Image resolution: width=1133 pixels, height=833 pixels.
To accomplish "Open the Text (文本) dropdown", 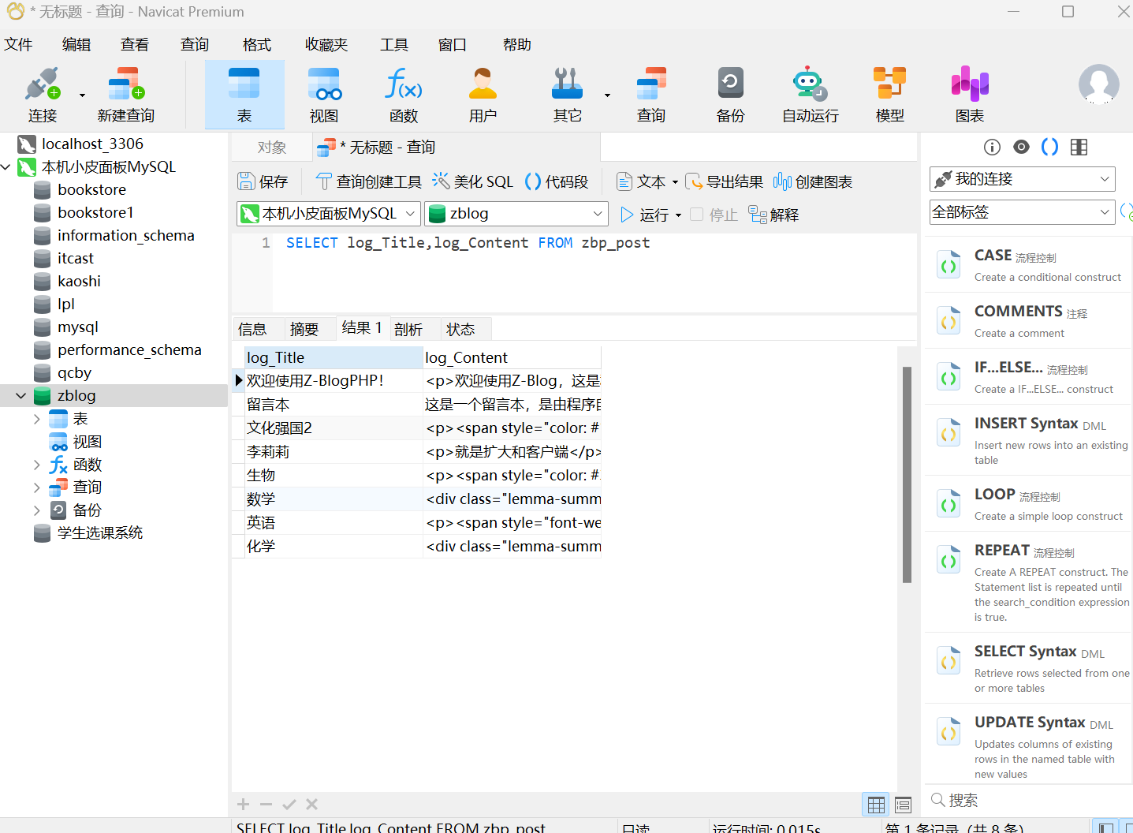I will [x=647, y=182].
